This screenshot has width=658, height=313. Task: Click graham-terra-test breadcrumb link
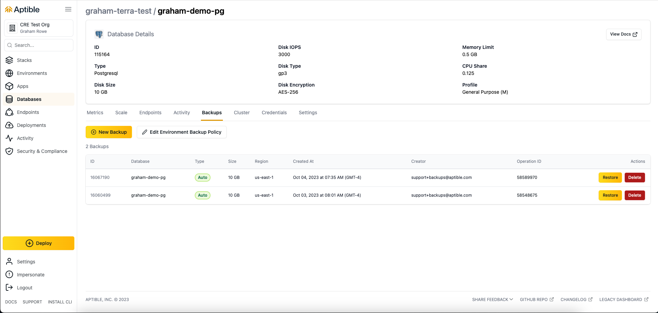tap(118, 11)
